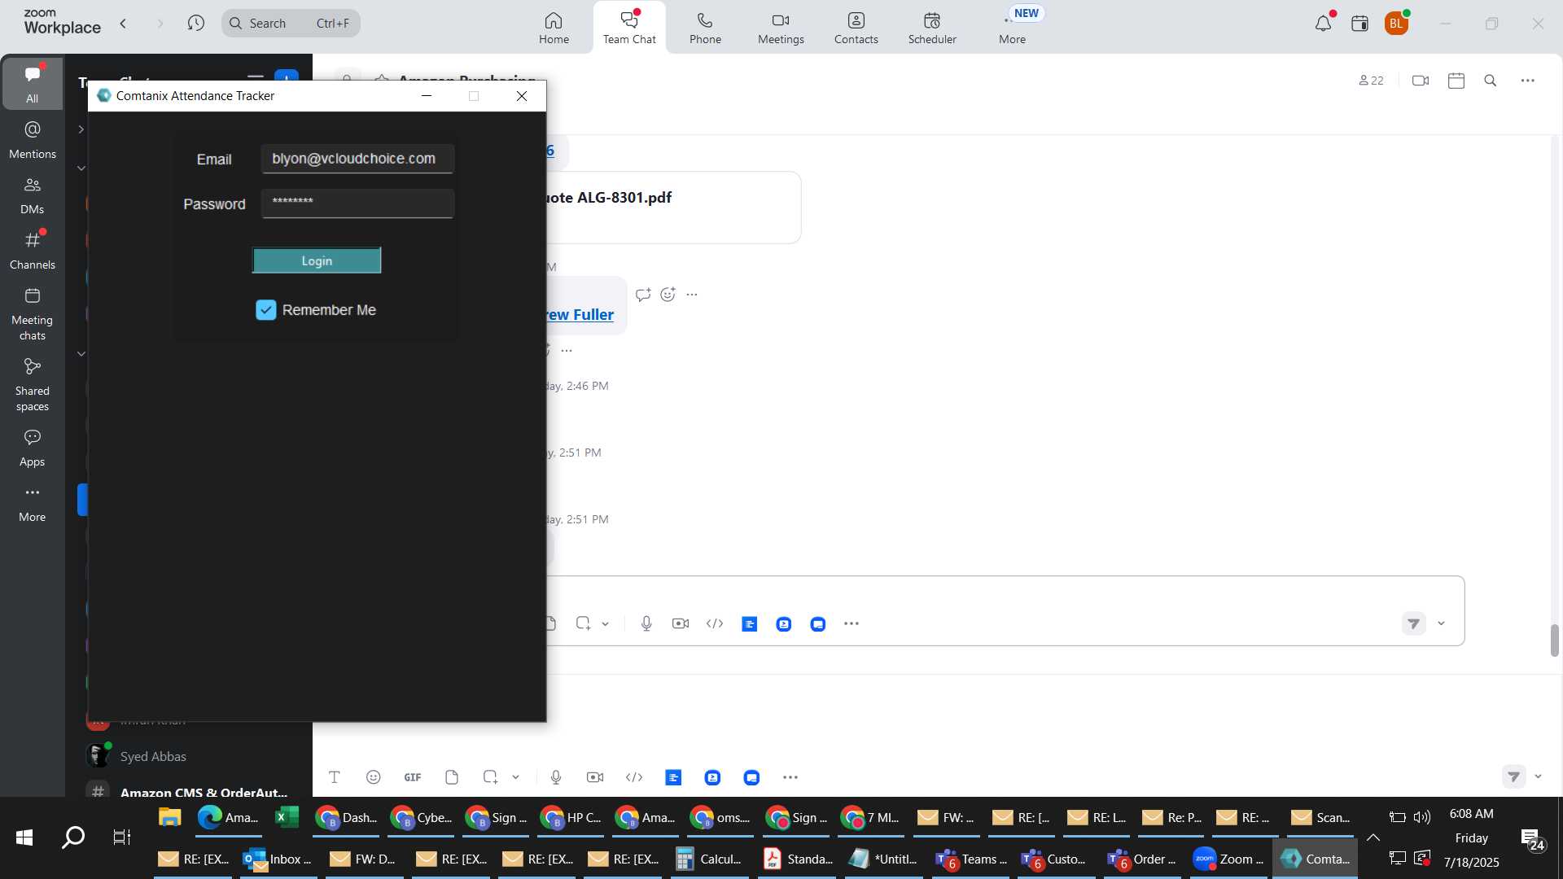The image size is (1563, 879).
Task: Show hidden system tray icons
Action: [1373, 837]
